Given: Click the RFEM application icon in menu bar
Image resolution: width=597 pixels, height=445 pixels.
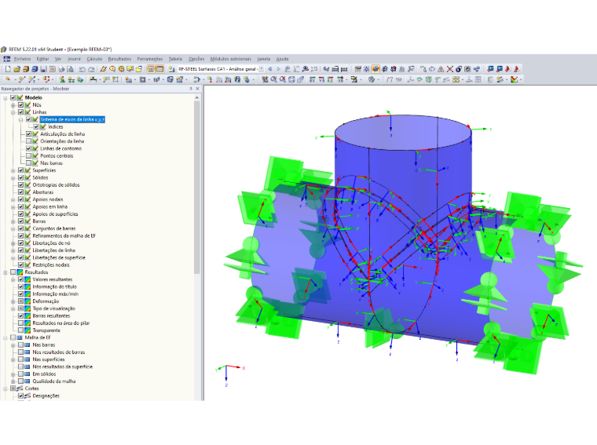Looking at the screenshot, I should 6,59.
